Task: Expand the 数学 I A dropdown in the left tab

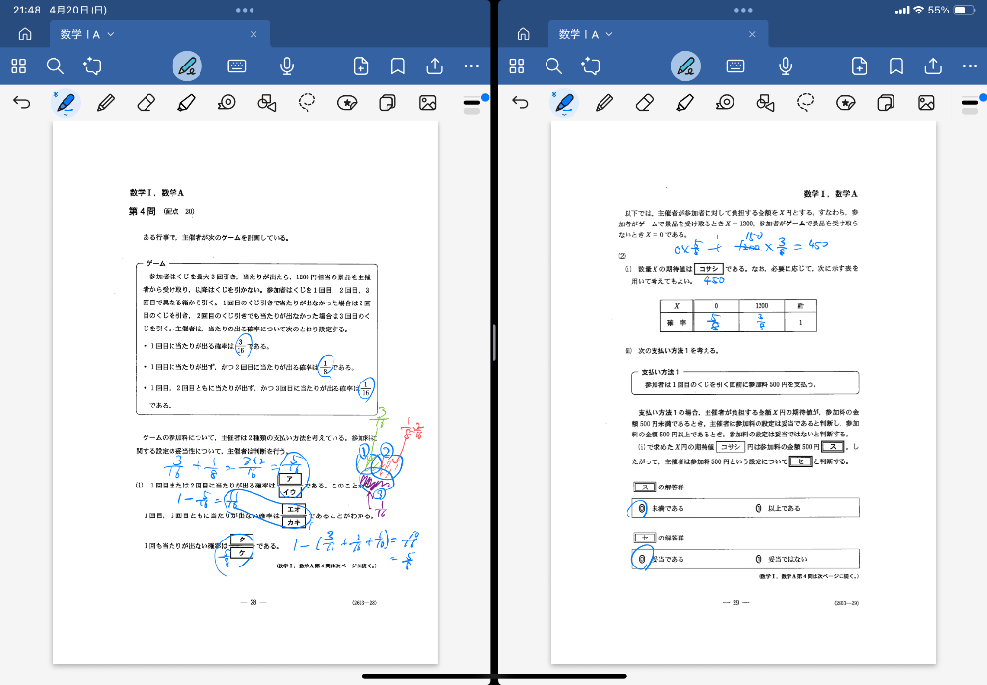Action: click(x=111, y=34)
